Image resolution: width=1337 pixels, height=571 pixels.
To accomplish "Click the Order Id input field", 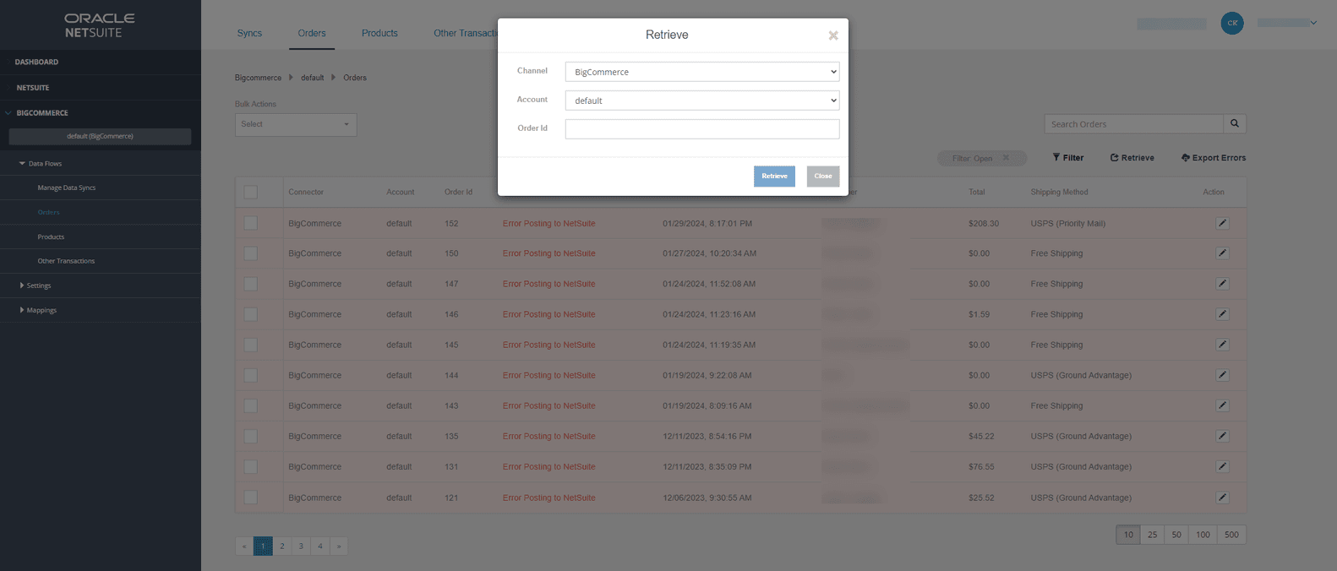I will (x=702, y=128).
